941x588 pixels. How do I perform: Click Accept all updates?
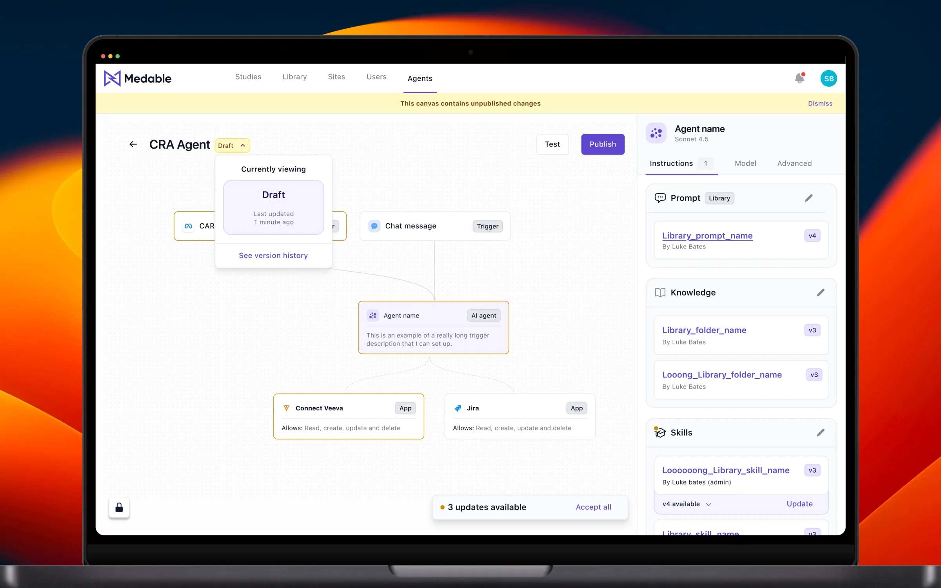tap(593, 507)
